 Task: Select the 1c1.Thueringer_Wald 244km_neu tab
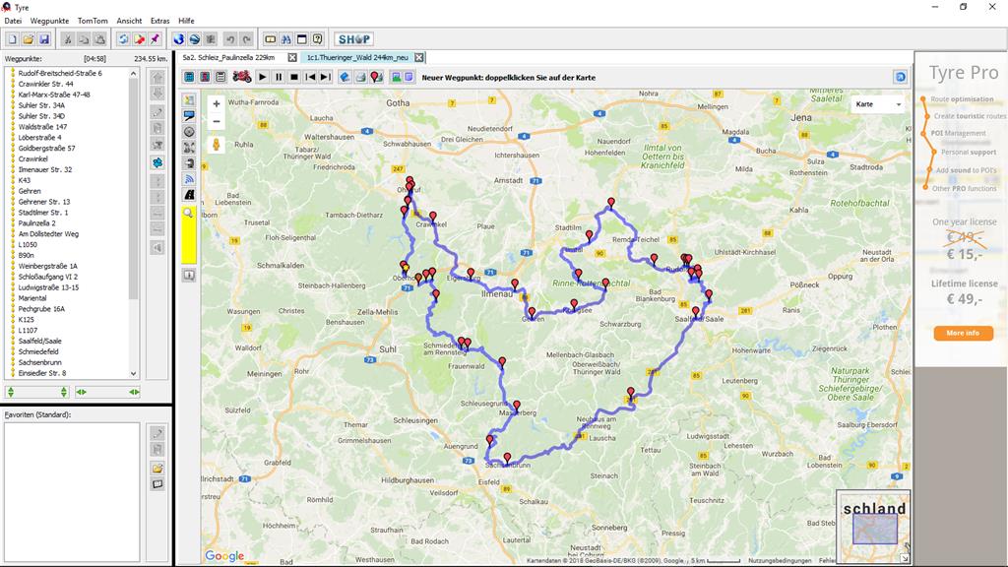[357, 57]
